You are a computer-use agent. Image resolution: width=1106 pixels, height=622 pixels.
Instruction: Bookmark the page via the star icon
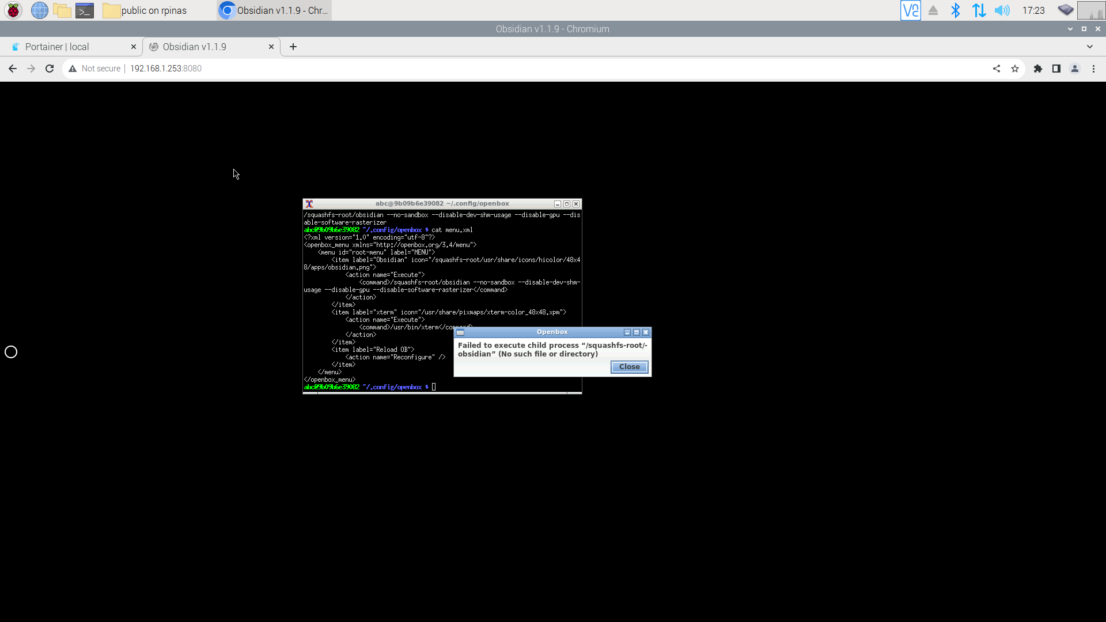1015,69
